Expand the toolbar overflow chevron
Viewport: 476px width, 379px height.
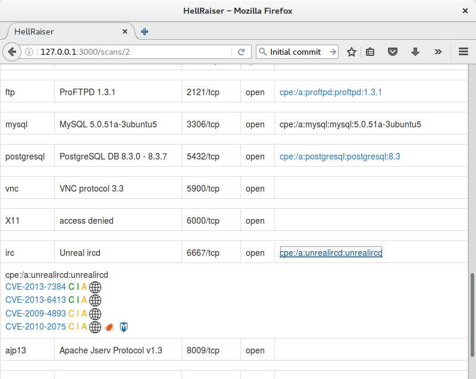[438, 52]
